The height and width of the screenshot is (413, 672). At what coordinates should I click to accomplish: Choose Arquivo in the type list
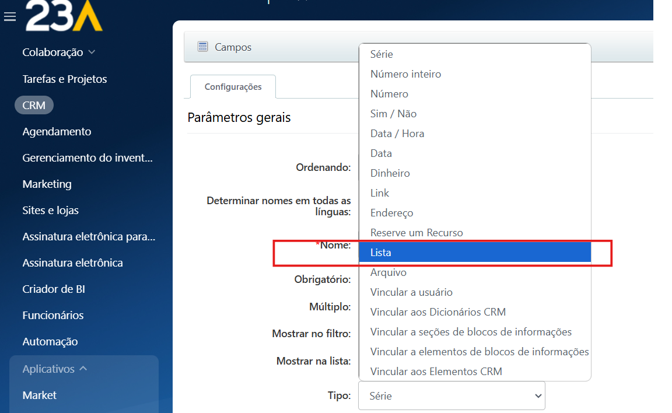[388, 272]
